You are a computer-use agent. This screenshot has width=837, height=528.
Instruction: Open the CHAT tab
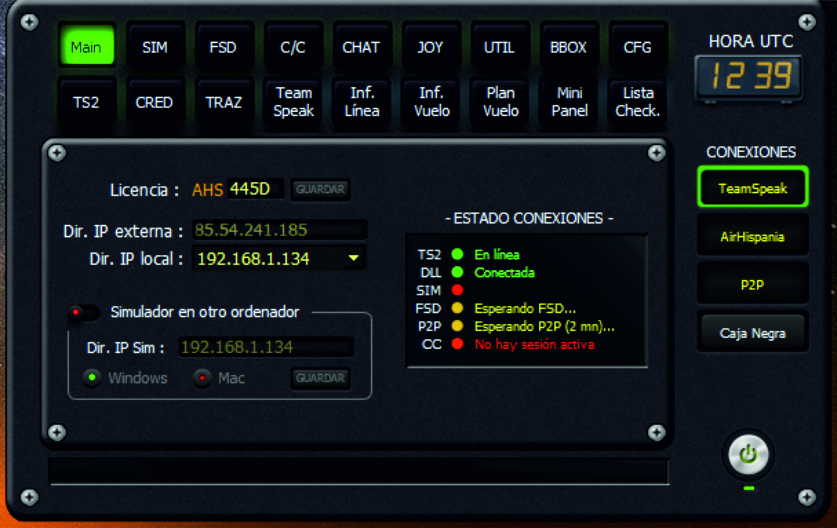(361, 47)
